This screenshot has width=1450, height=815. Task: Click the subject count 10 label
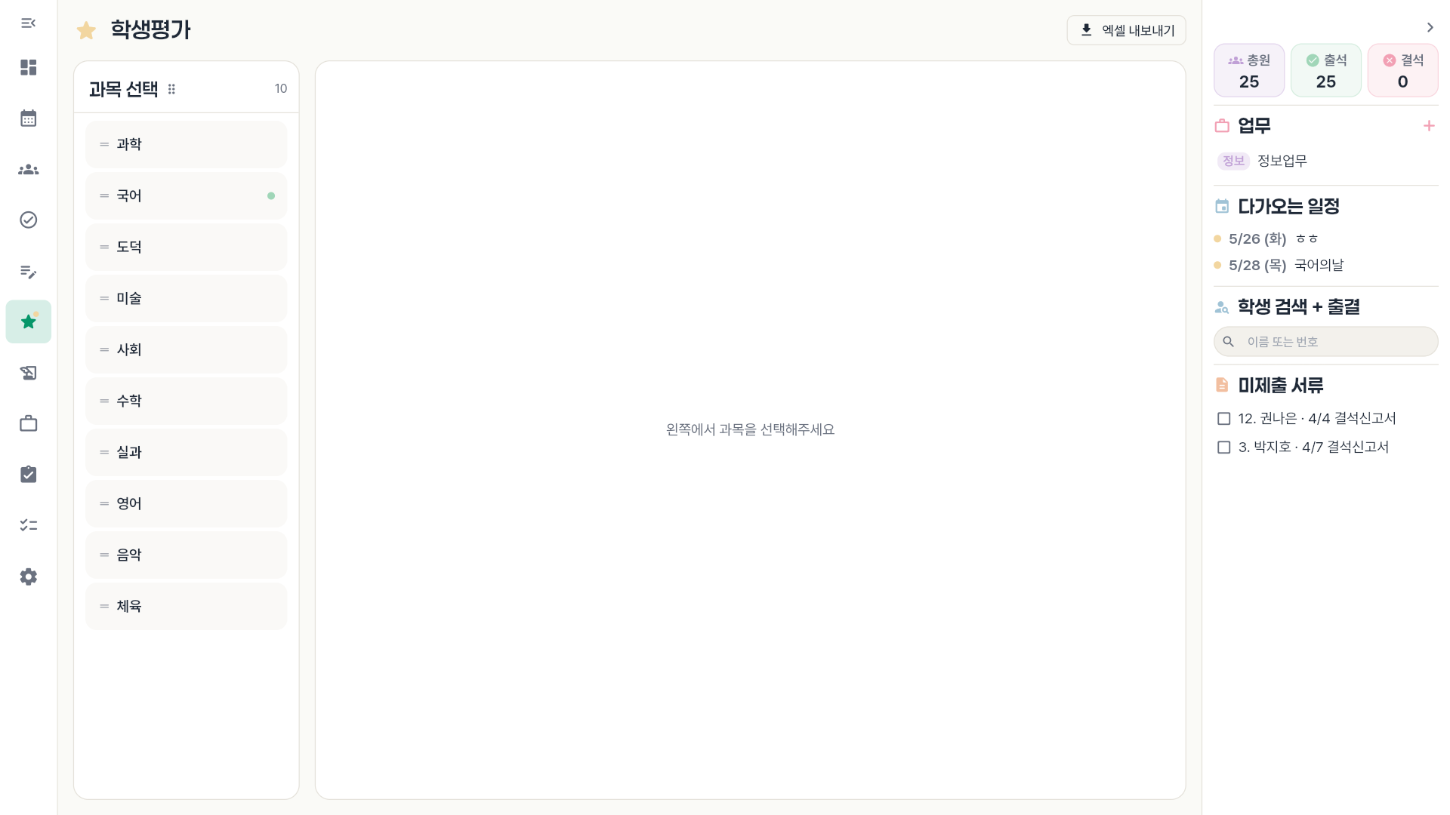tap(281, 89)
